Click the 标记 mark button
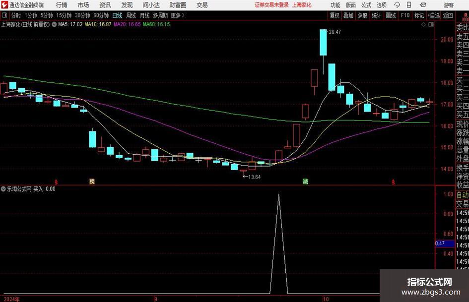The width and height of the screenshot is (469, 302). pyautogui.click(x=419, y=15)
